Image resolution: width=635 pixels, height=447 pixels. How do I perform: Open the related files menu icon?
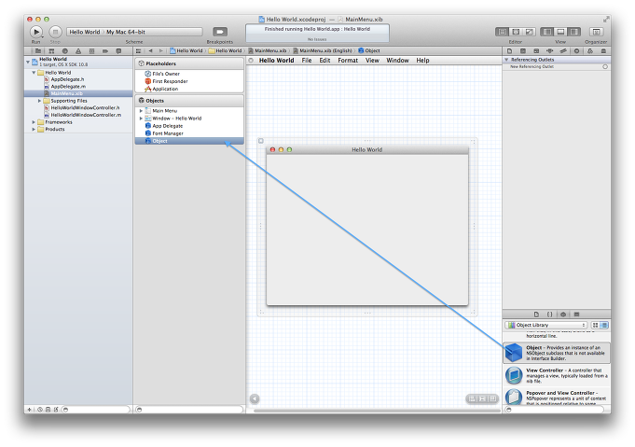(x=139, y=51)
